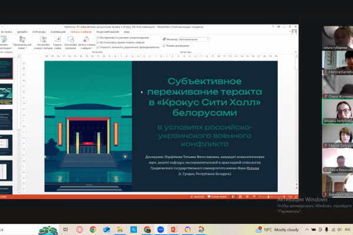Switch to PowerPoint in the taskbar
The width and height of the screenshot is (353, 235).
[x=174, y=230]
